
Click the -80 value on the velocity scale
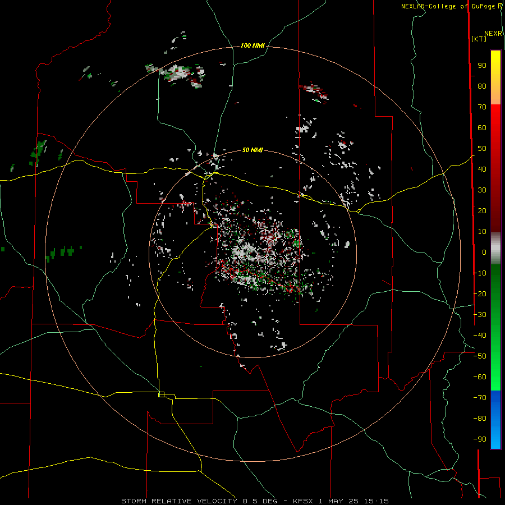[x=480, y=419]
